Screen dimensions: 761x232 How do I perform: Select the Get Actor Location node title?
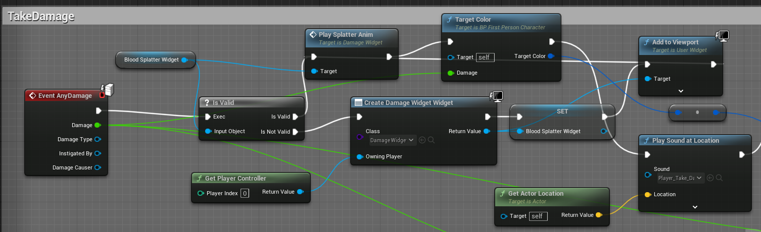point(536,194)
